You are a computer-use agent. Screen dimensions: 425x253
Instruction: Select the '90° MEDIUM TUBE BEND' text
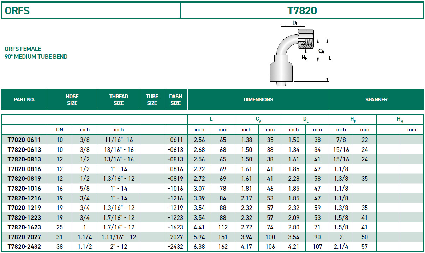[x=36, y=57]
